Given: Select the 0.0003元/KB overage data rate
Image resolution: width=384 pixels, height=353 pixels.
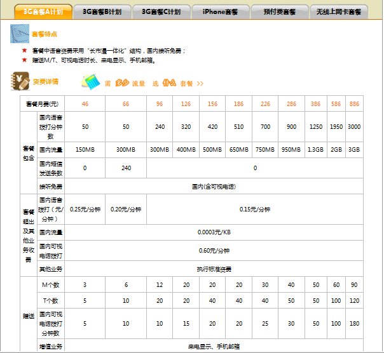Looking at the screenshot, I should click(214, 232).
